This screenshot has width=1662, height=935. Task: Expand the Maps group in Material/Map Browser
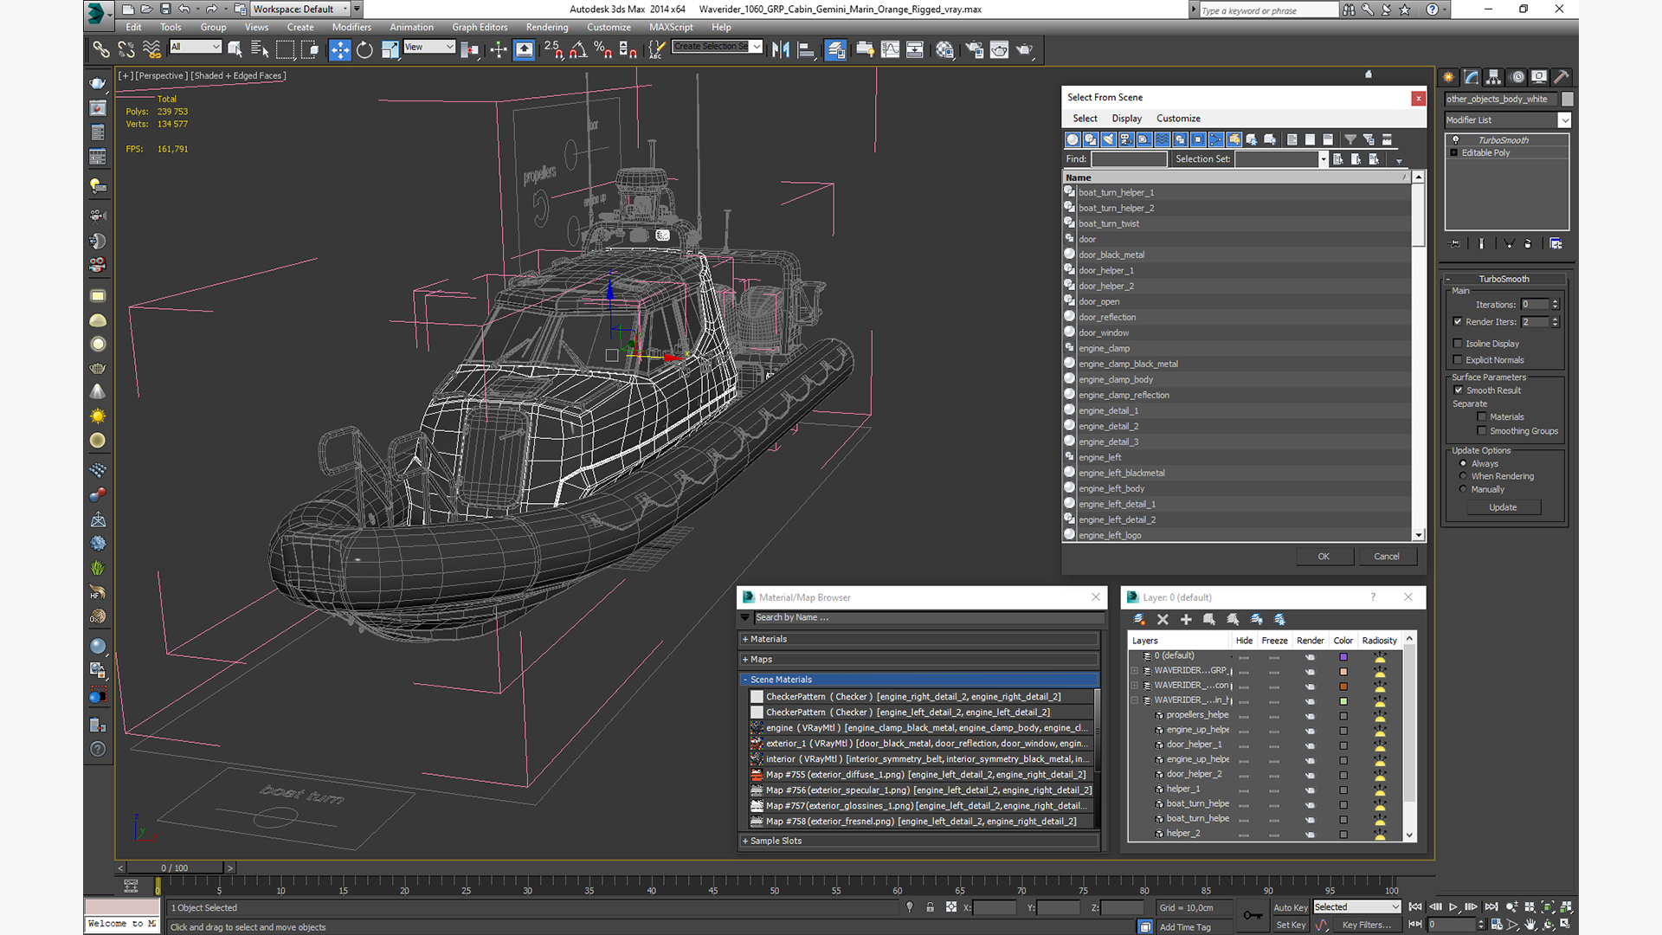coord(745,660)
